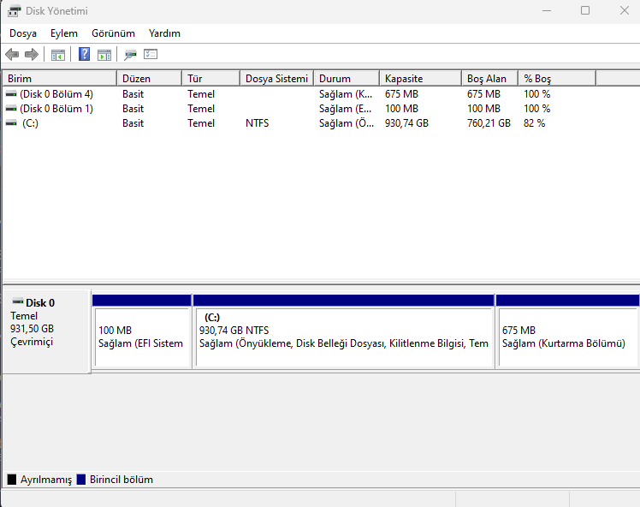
Task: Click the blue Birincil bölüm legend swatch
Action: [x=81, y=480]
